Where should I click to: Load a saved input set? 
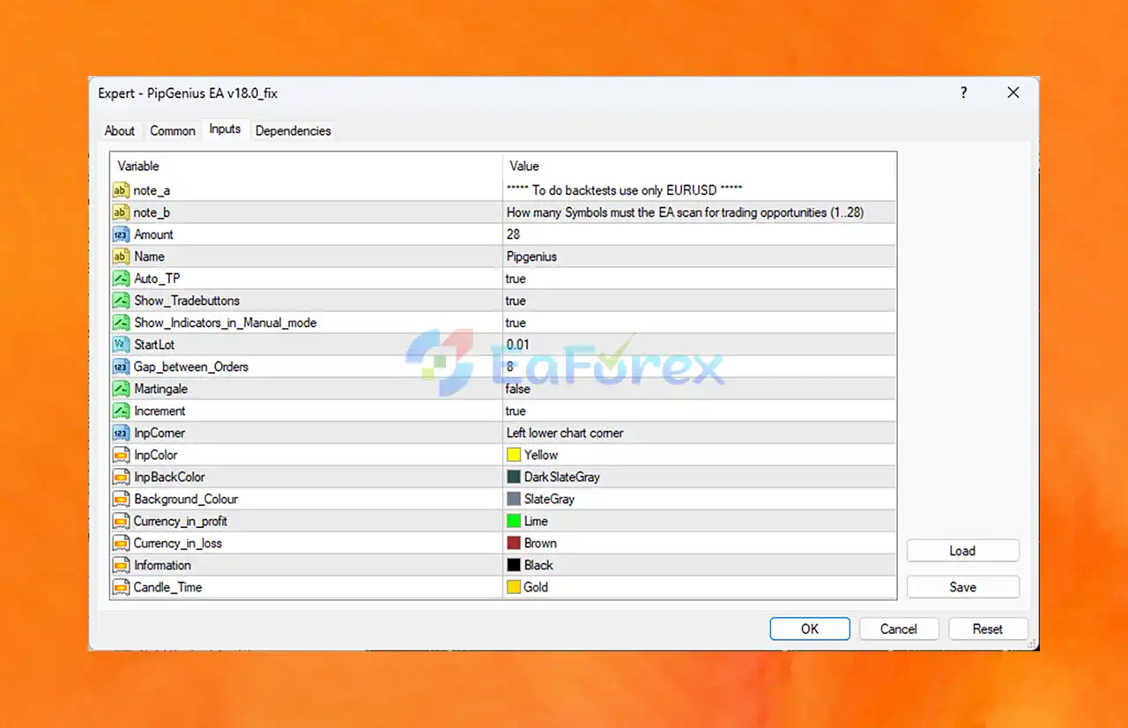tap(963, 551)
